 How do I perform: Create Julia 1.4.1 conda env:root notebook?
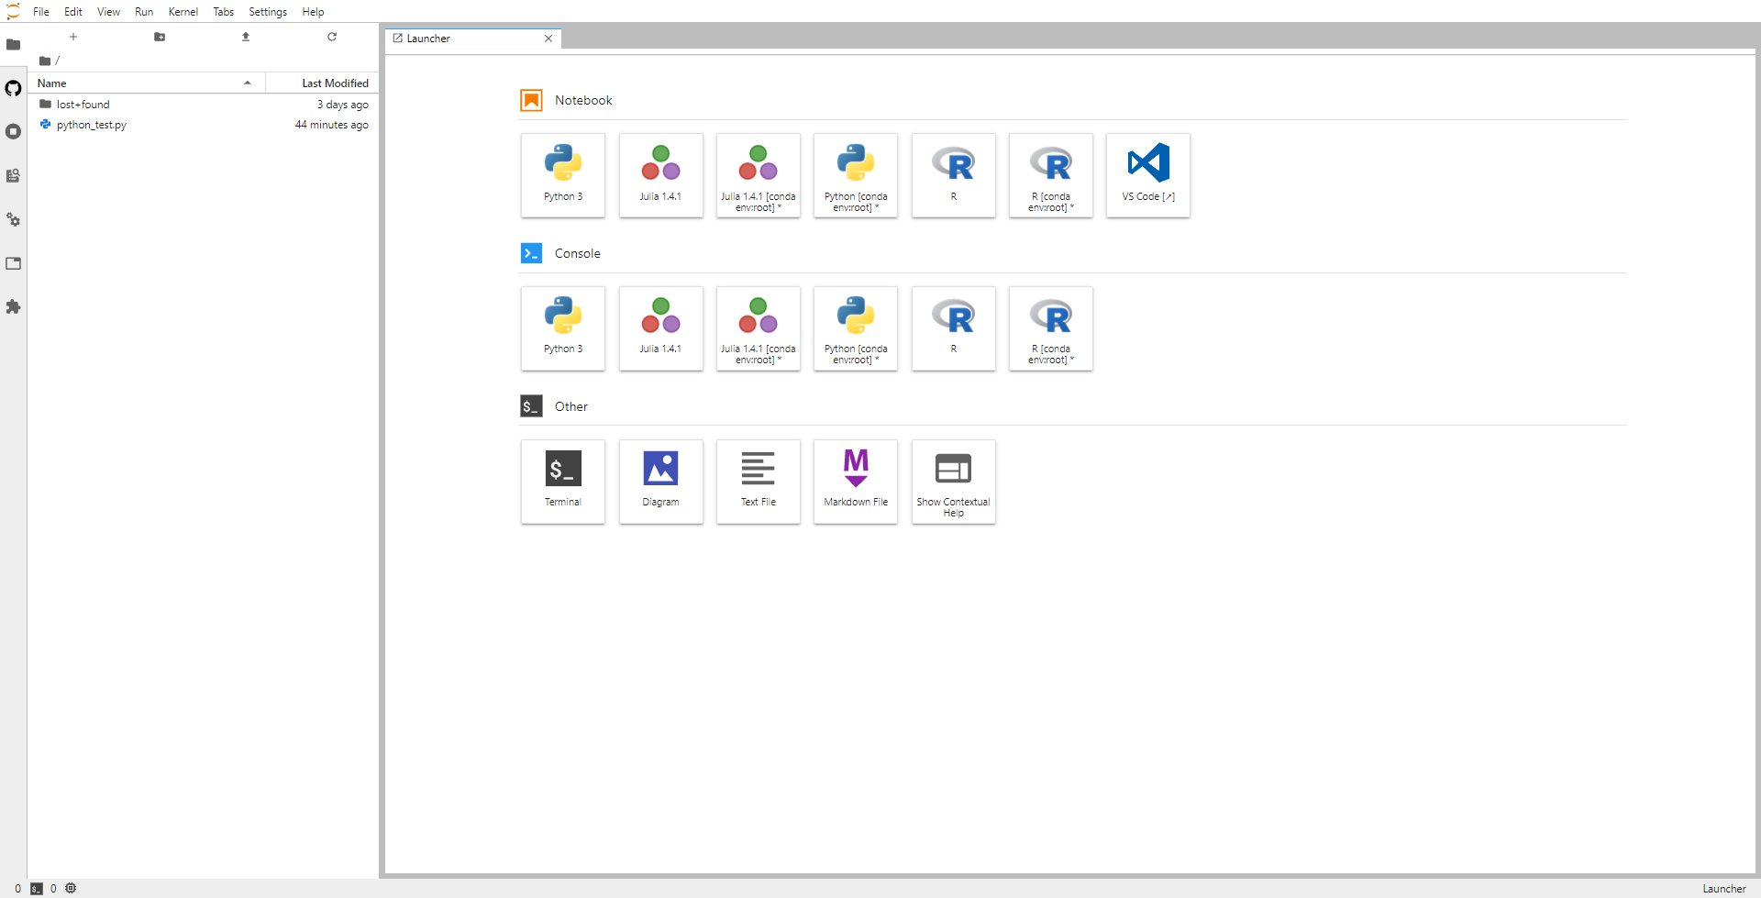click(758, 175)
